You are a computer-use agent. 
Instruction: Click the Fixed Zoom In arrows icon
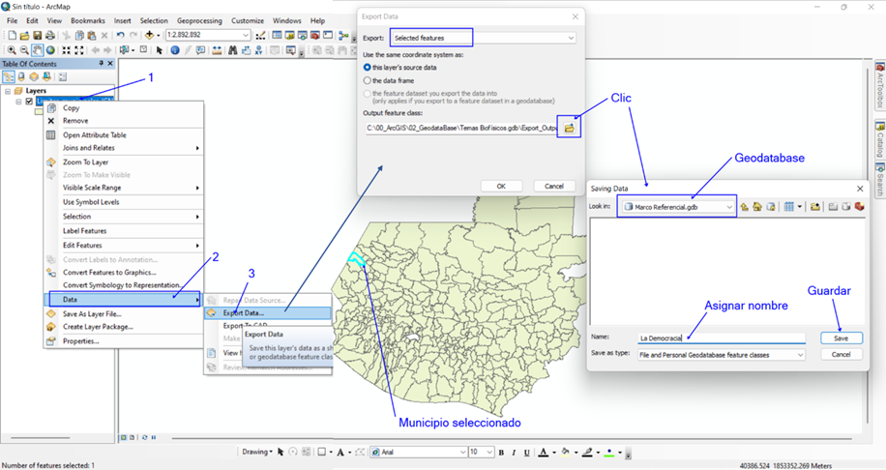(66, 50)
